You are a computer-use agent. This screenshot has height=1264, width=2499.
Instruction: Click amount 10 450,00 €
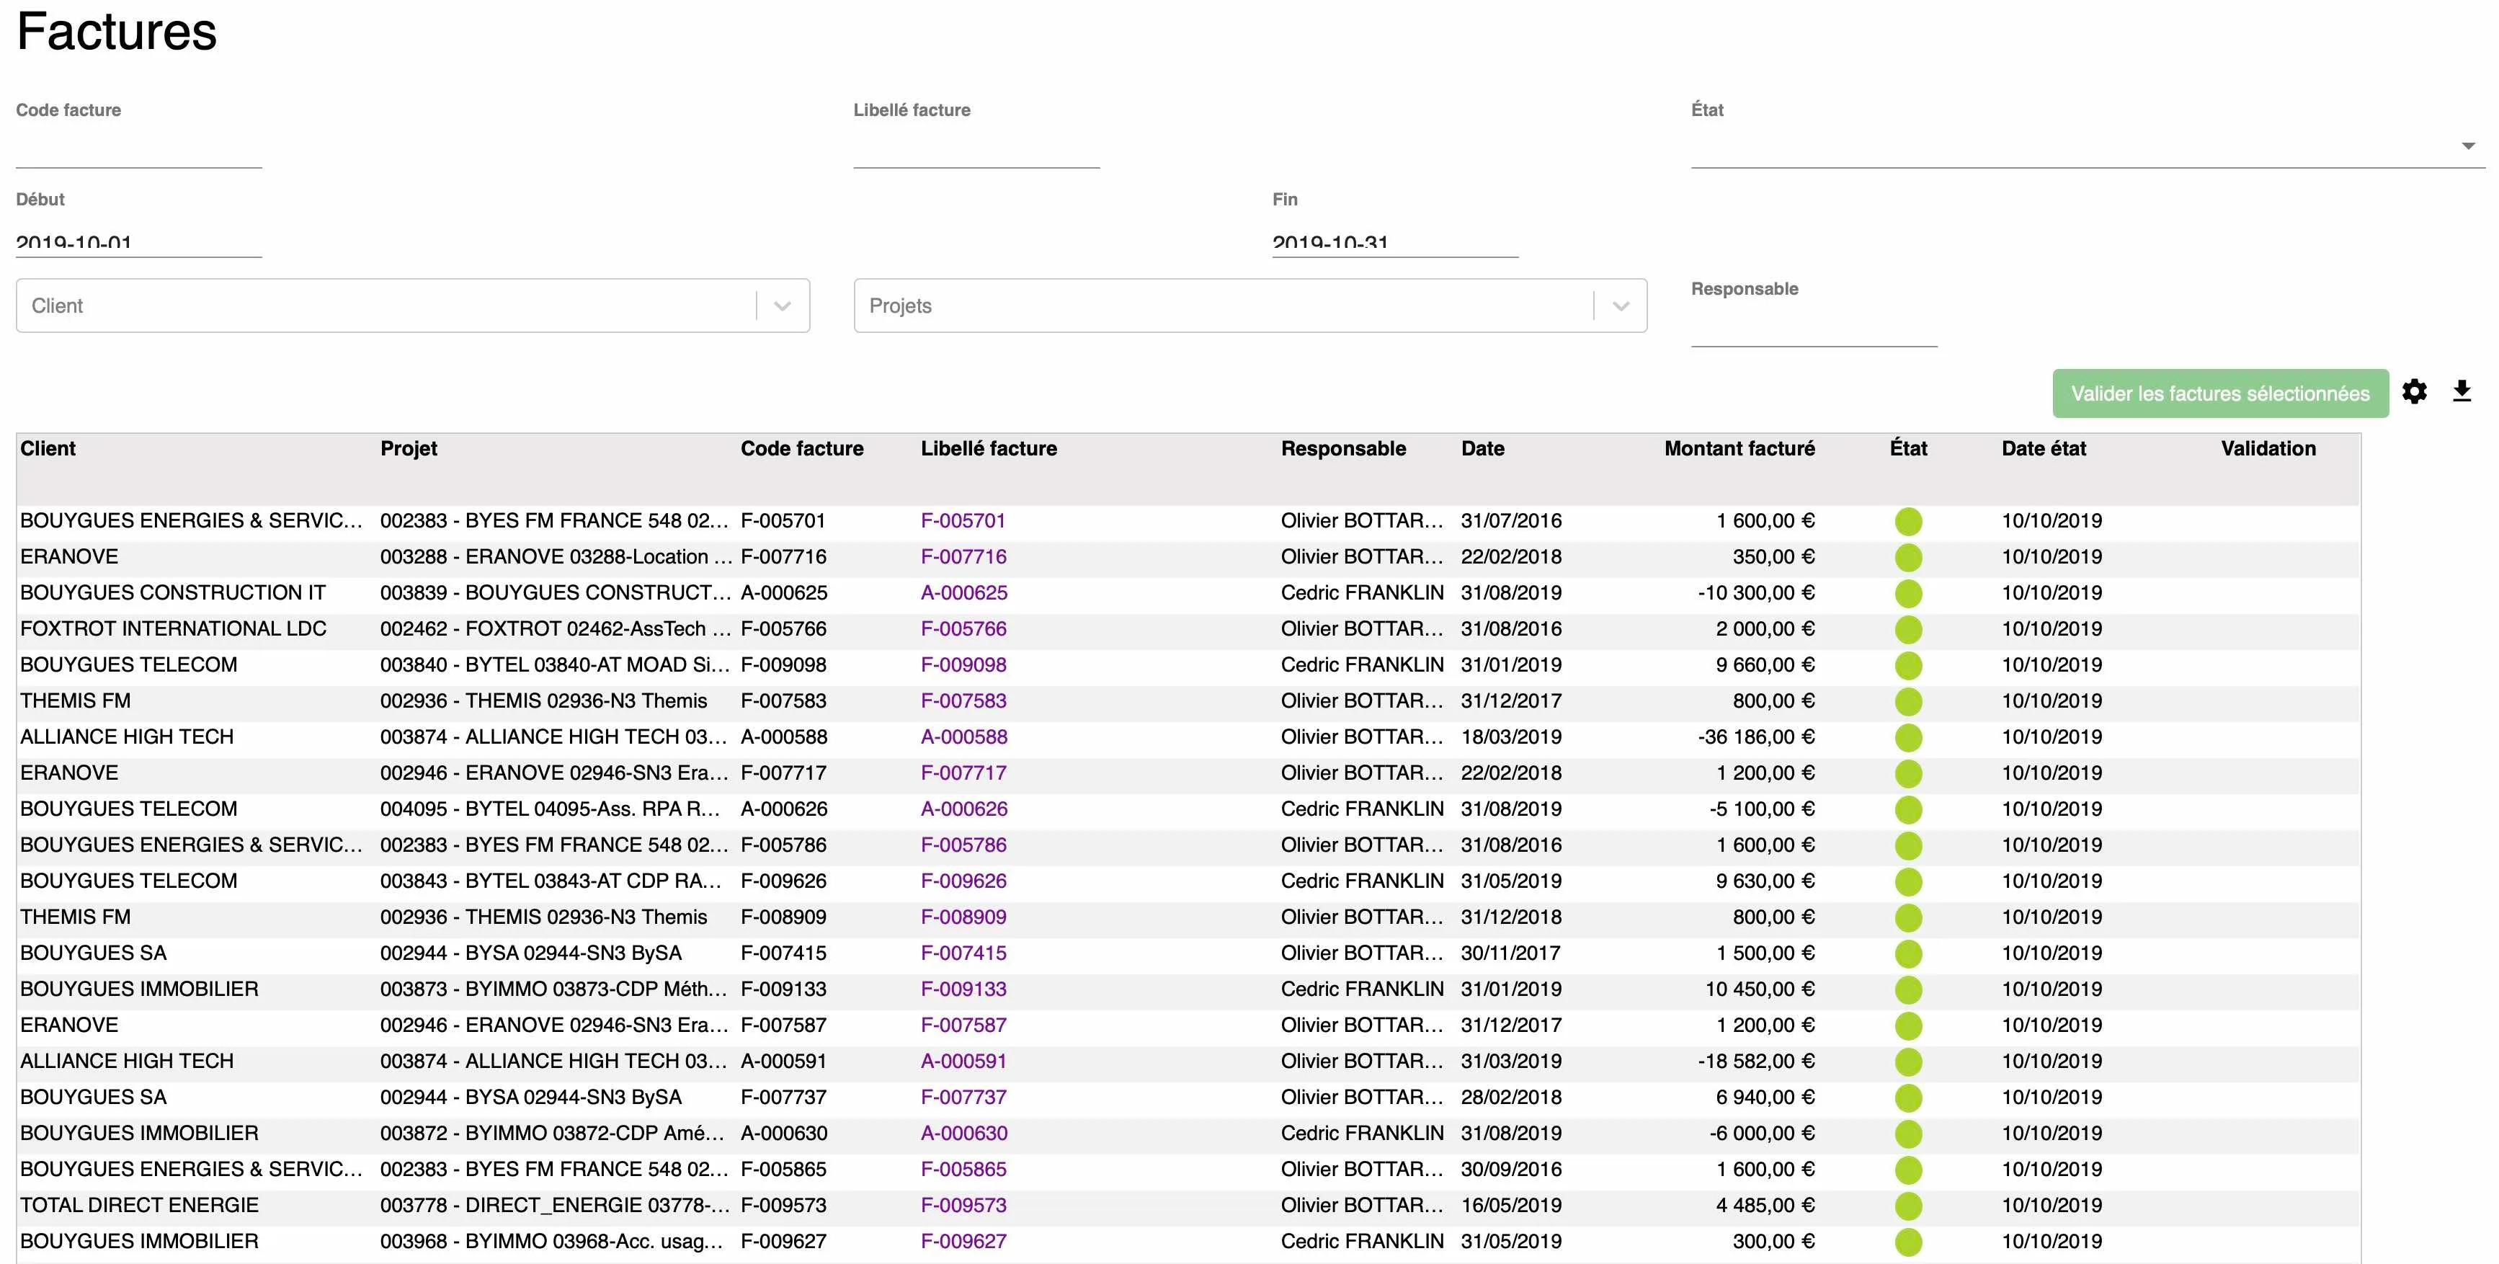pyautogui.click(x=1760, y=989)
